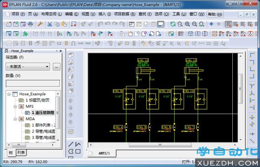Click the flag with green checkmark icon
The image size is (260, 167).
69,34
